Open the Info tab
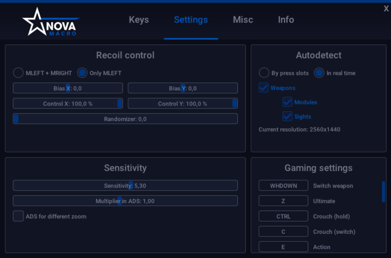Viewport: 391px width, 258px height. point(286,20)
